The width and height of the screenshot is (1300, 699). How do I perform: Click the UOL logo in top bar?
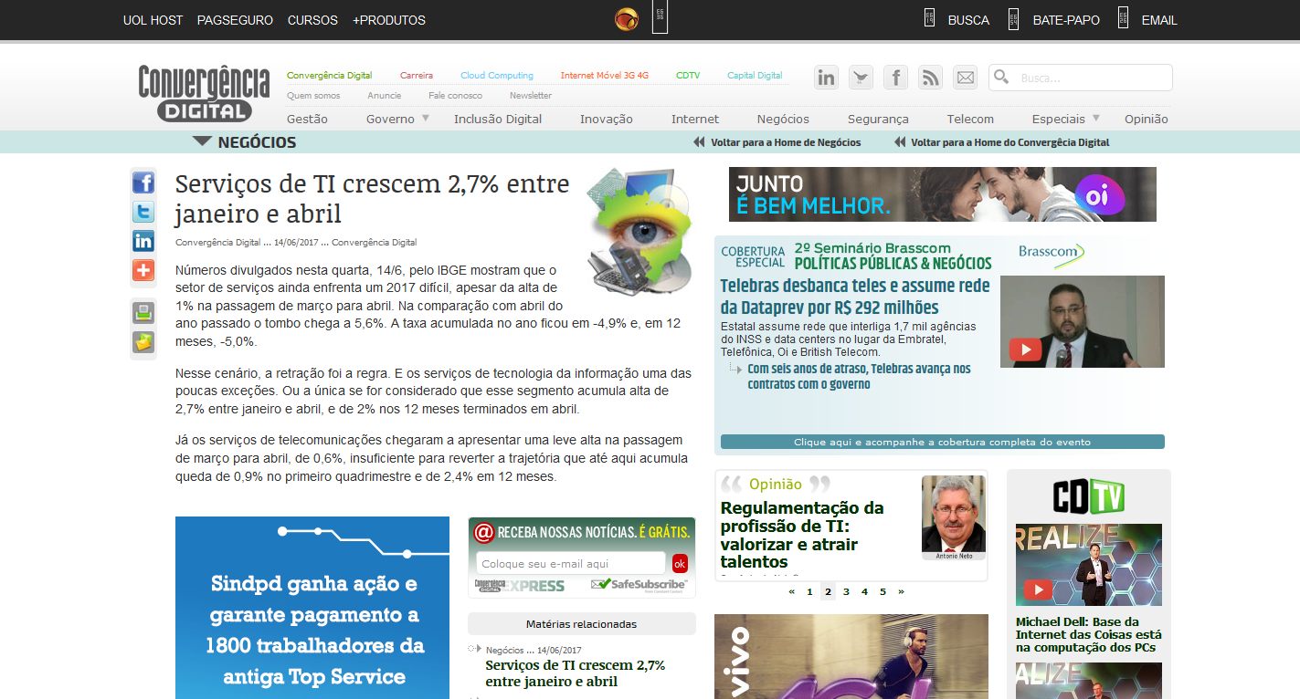pos(627,19)
